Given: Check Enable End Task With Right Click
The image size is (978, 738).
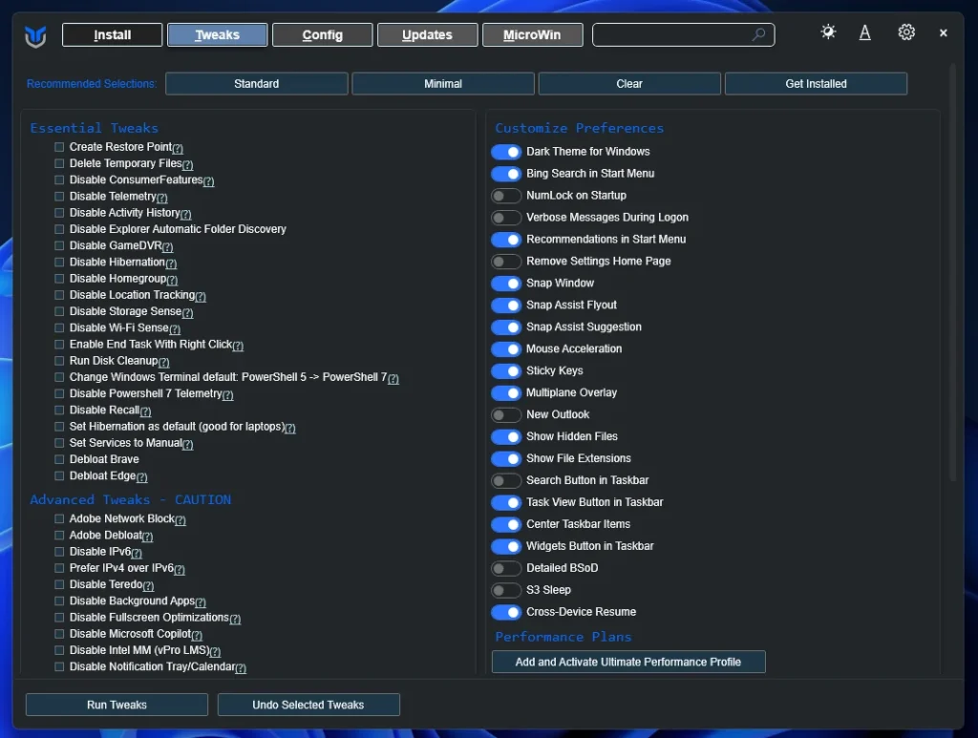Looking at the screenshot, I should coord(59,344).
